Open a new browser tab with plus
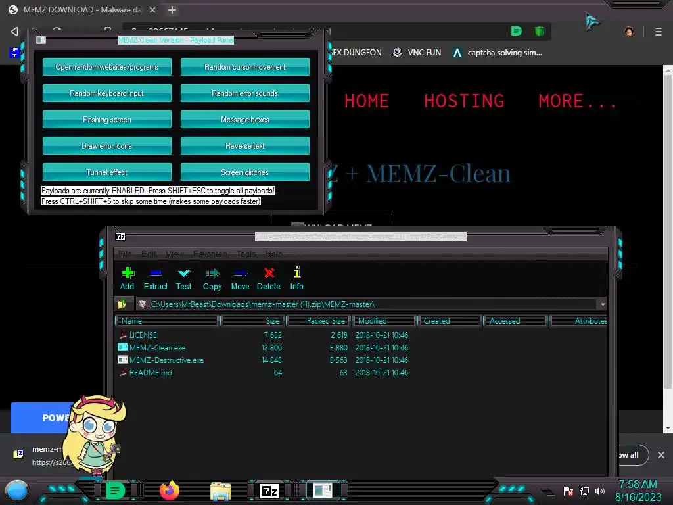Screen dimensions: 673x505 click(172, 10)
